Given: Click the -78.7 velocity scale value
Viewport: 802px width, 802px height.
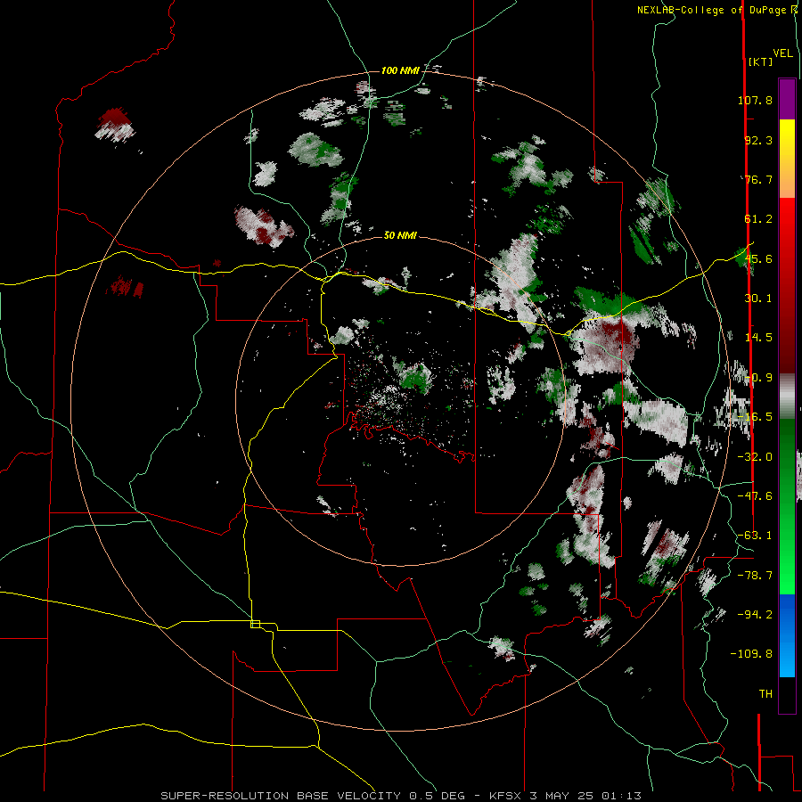Looking at the screenshot, I should pos(755,576).
